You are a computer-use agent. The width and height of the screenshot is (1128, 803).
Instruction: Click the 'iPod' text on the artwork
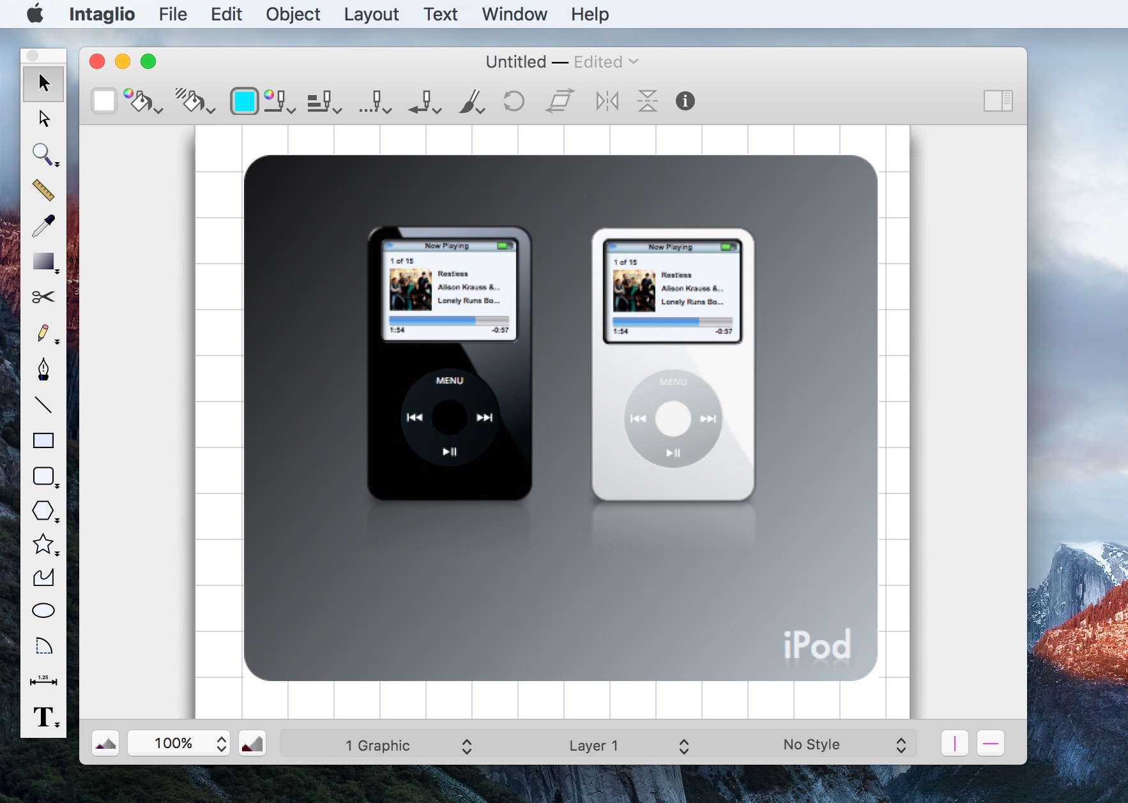point(817,645)
